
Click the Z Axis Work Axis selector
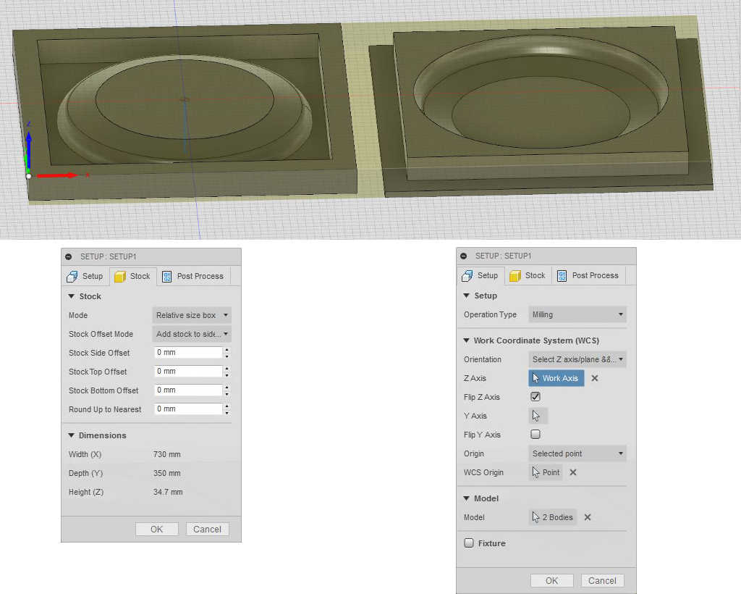(556, 378)
